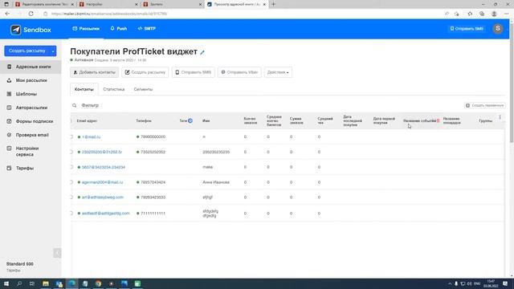Open the Рассылки top menu item
The height and width of the screenshot is (289, 514).
pyautogui.click(x=86, y=29)
